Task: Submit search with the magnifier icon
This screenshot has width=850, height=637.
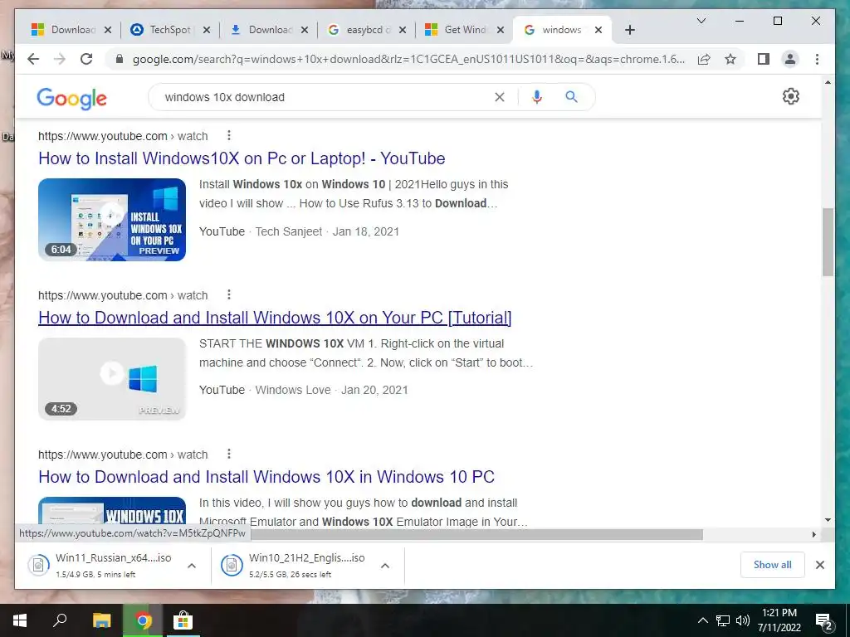Action: tap(571, 97)
